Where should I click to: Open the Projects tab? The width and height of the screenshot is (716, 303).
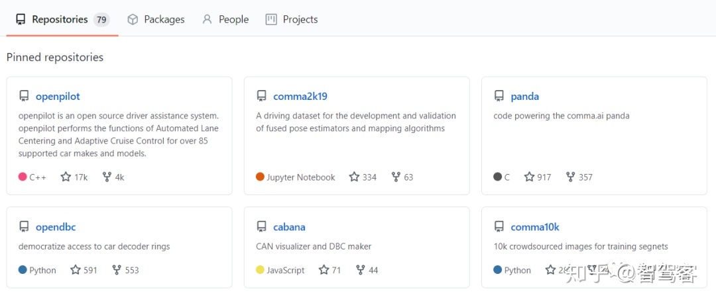point(291,20)
